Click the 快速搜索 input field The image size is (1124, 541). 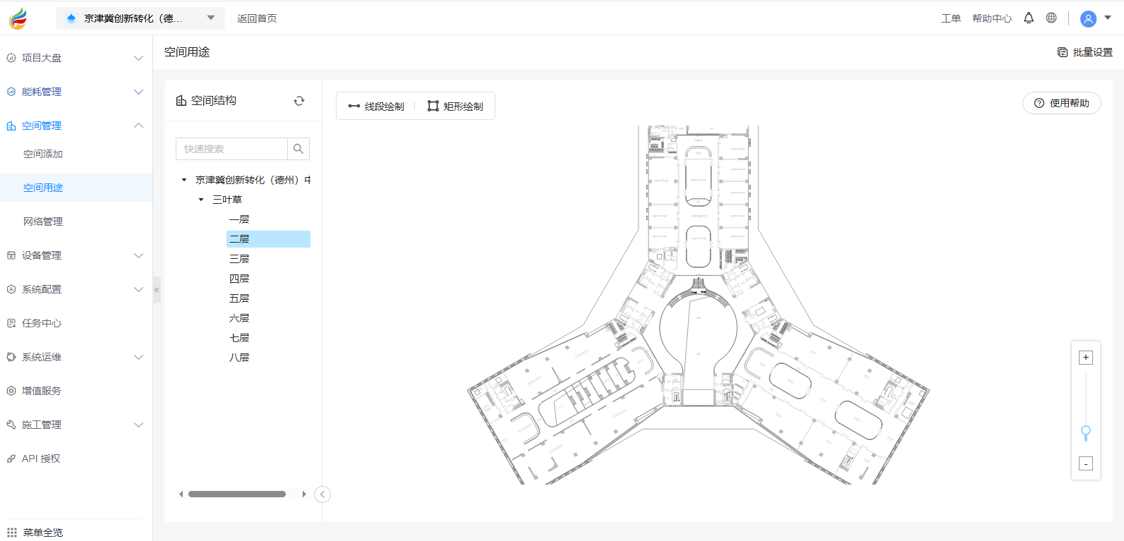[x=231, y=149]
